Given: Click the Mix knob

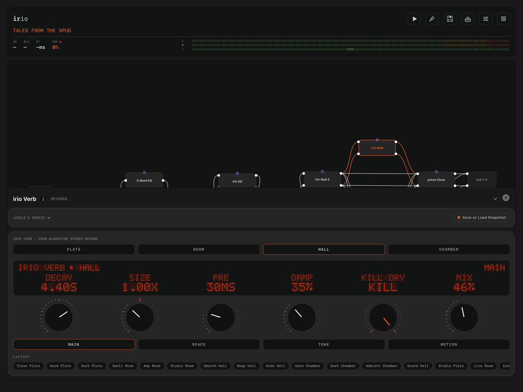Looking at the screenshot, I should [x=464, y=317].
